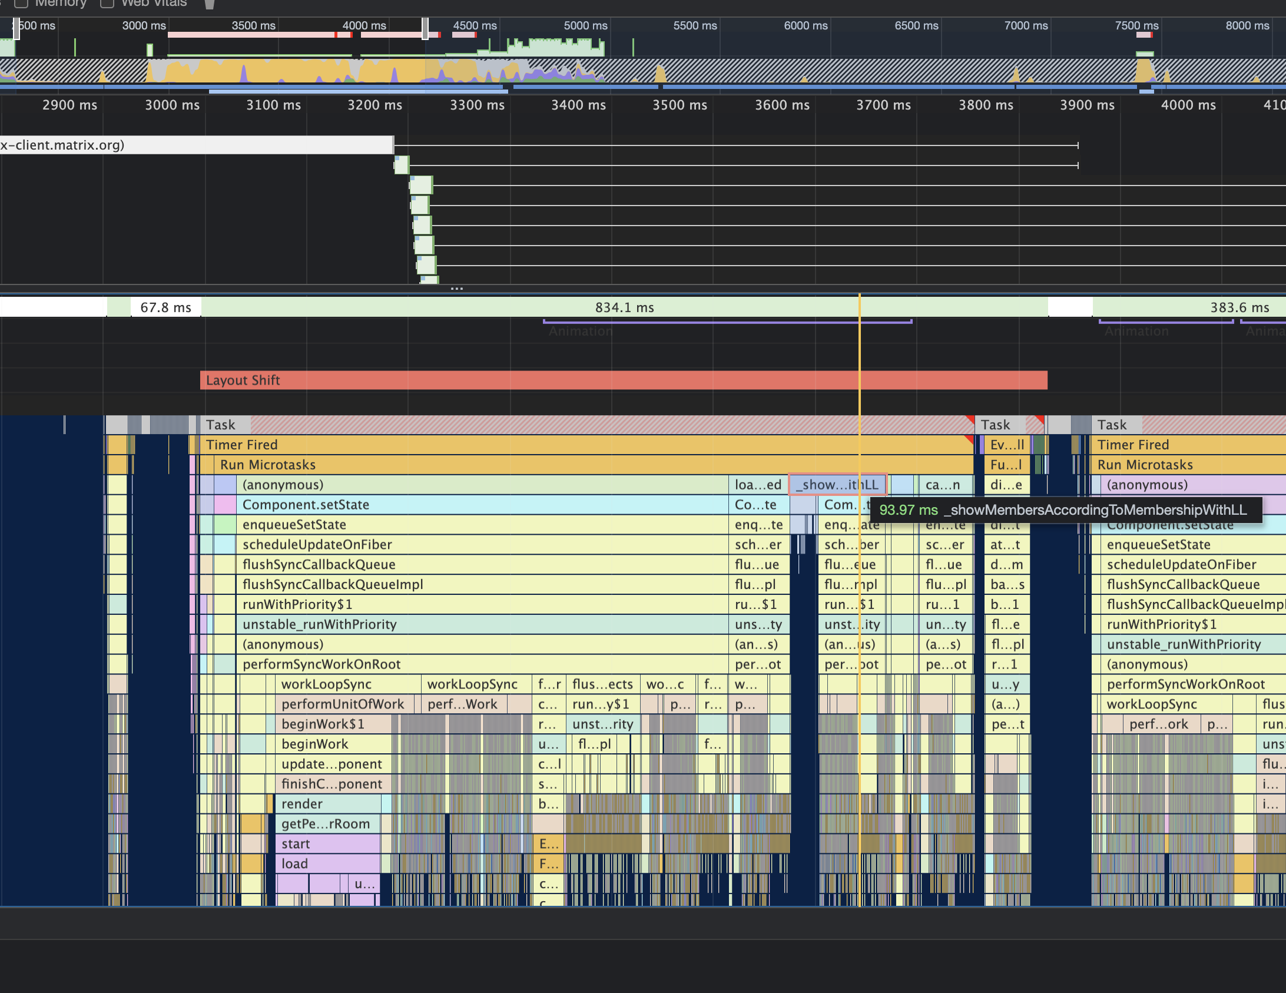Screen dimensions: 1286x993
Task: Select the 834.1 ms frame
Action: (x=624, y=307)
